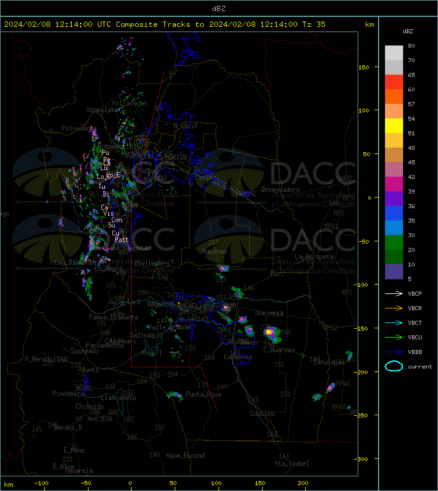Click the Carmensa place label
438x491 pixels.
pos(238,357)
